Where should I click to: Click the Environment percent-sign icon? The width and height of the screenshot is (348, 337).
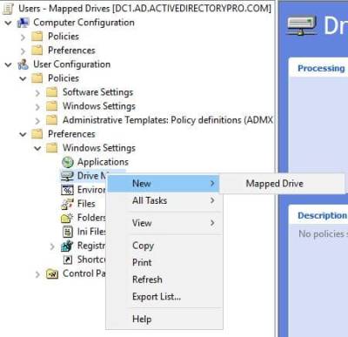click(x=67, y=190)
